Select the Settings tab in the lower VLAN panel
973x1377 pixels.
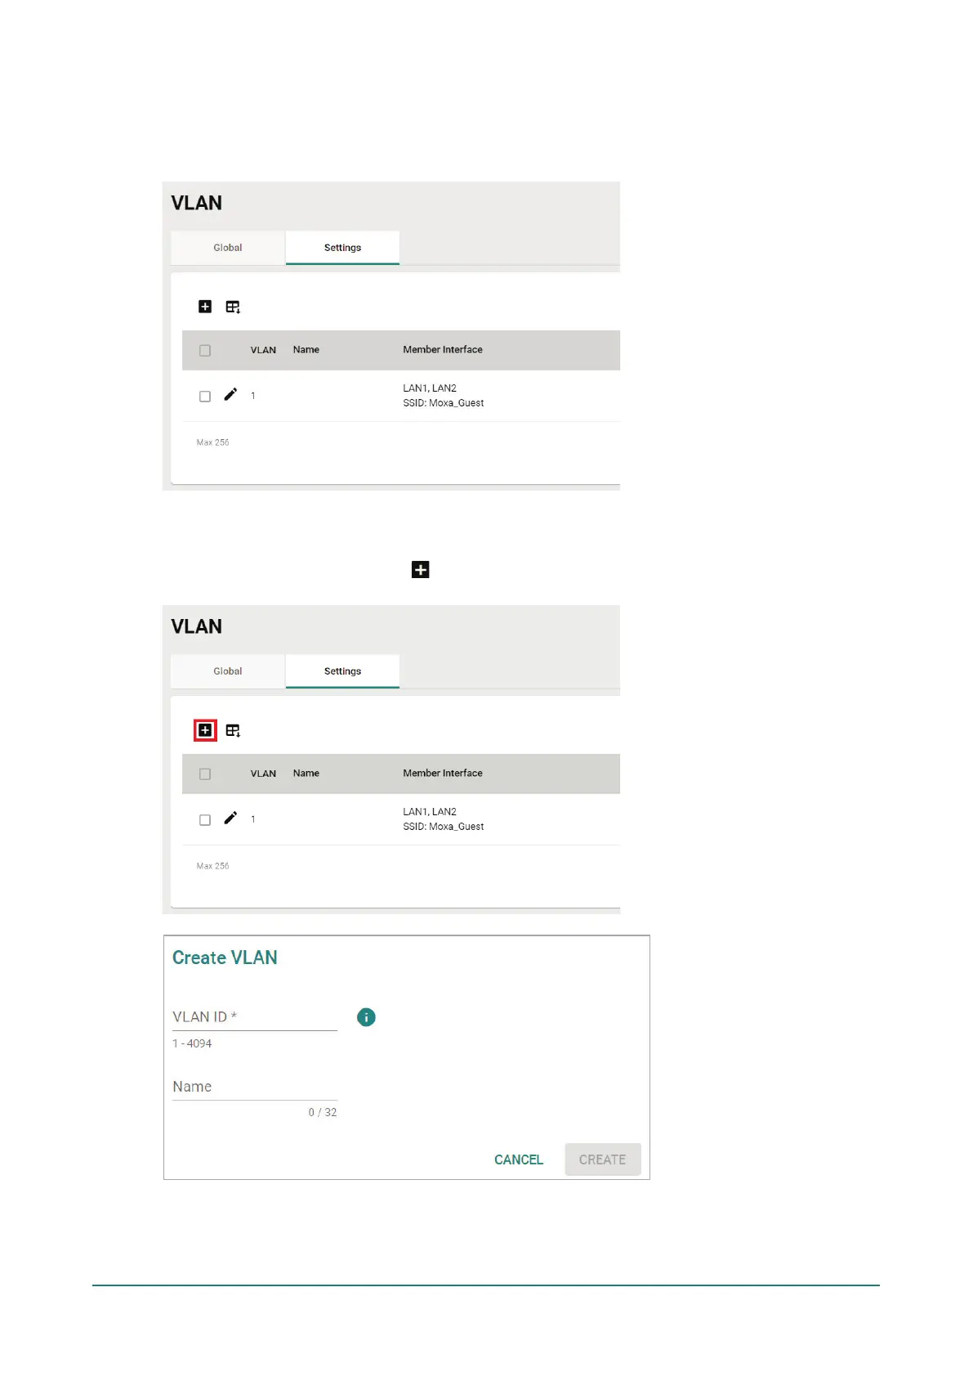pos(342,671)
